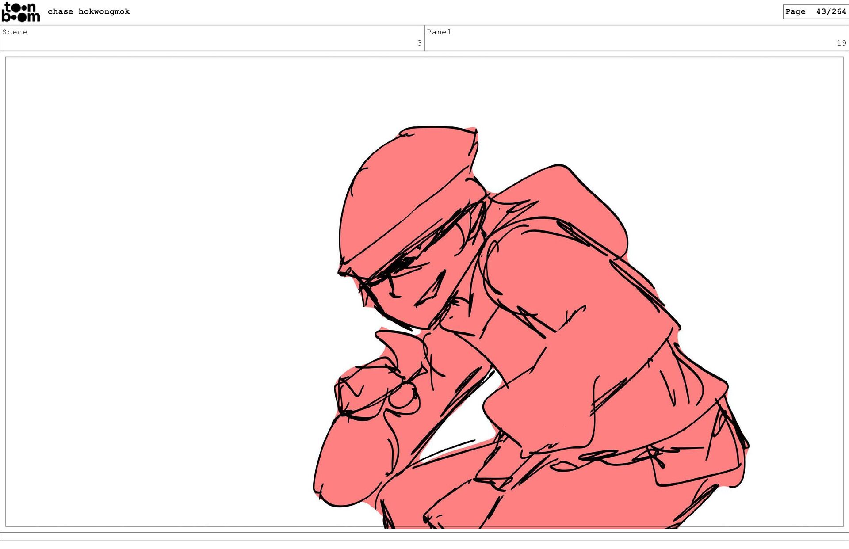The height and width of the screenshot is (549, 849).
Task: Click the Panel label text
Action: [x=439, y=32]
